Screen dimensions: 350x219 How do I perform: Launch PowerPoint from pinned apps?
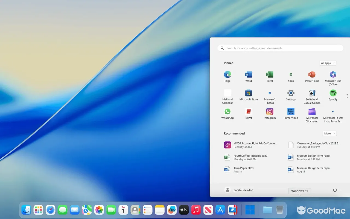coord(312,77)
